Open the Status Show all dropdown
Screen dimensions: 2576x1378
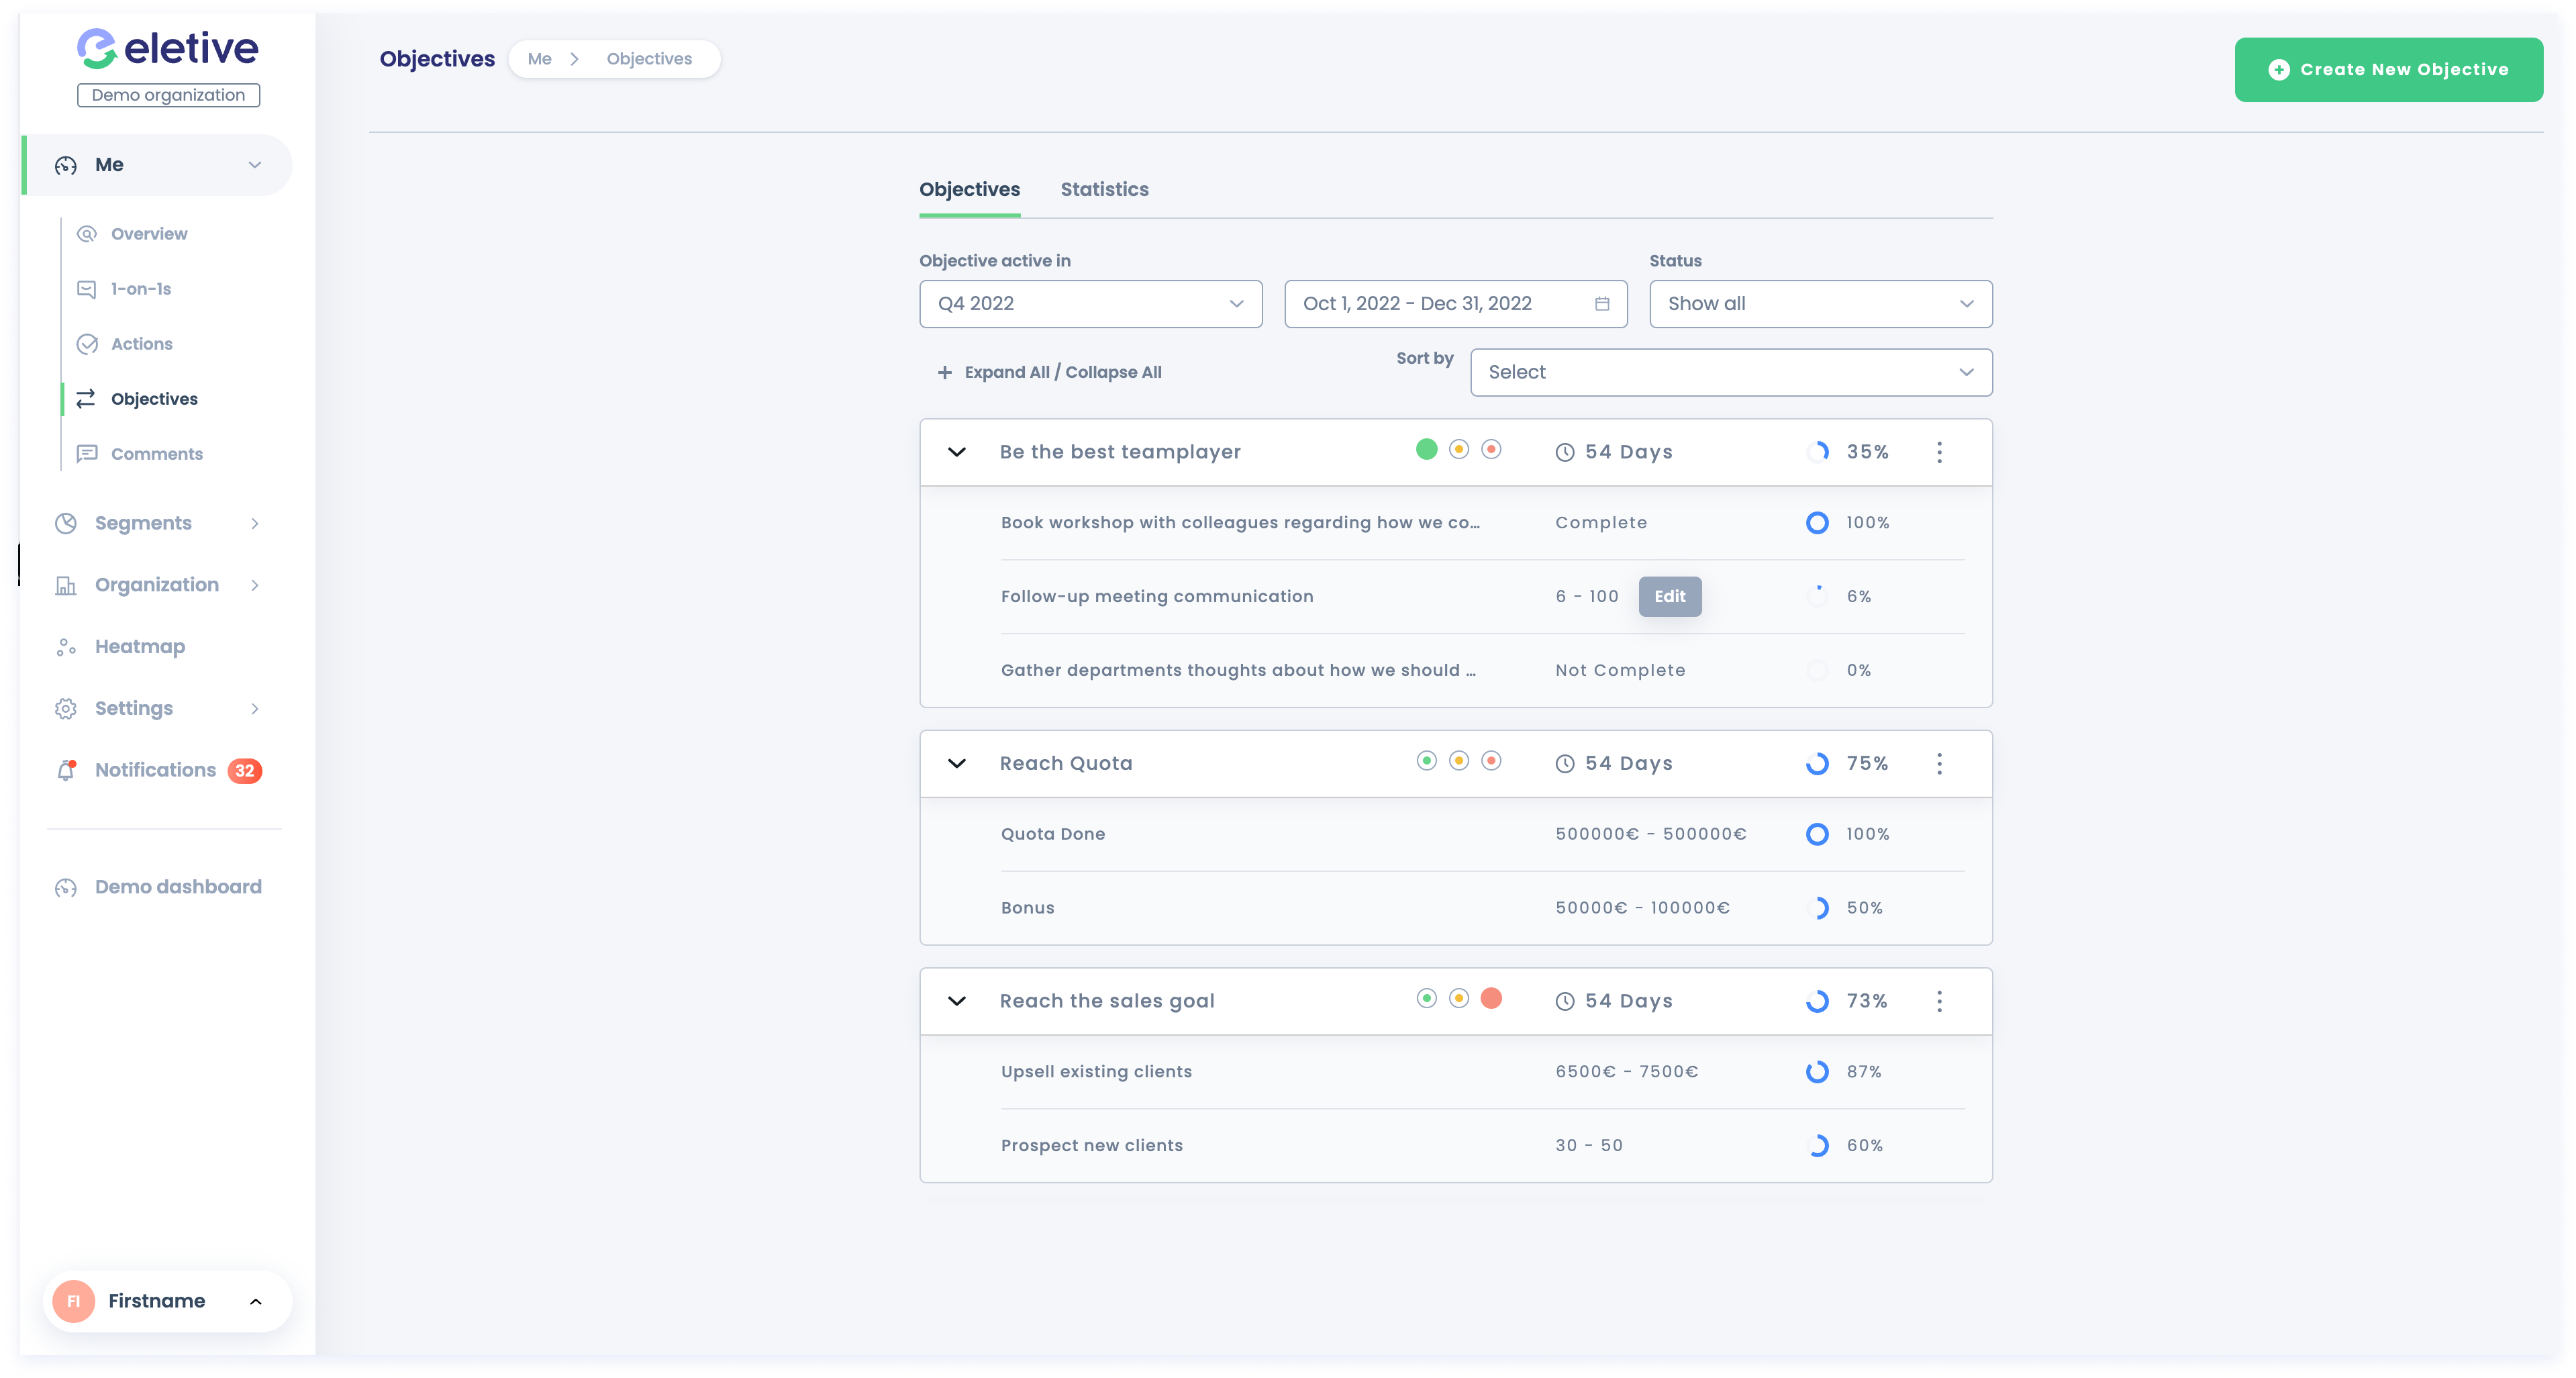point(1820,303)
